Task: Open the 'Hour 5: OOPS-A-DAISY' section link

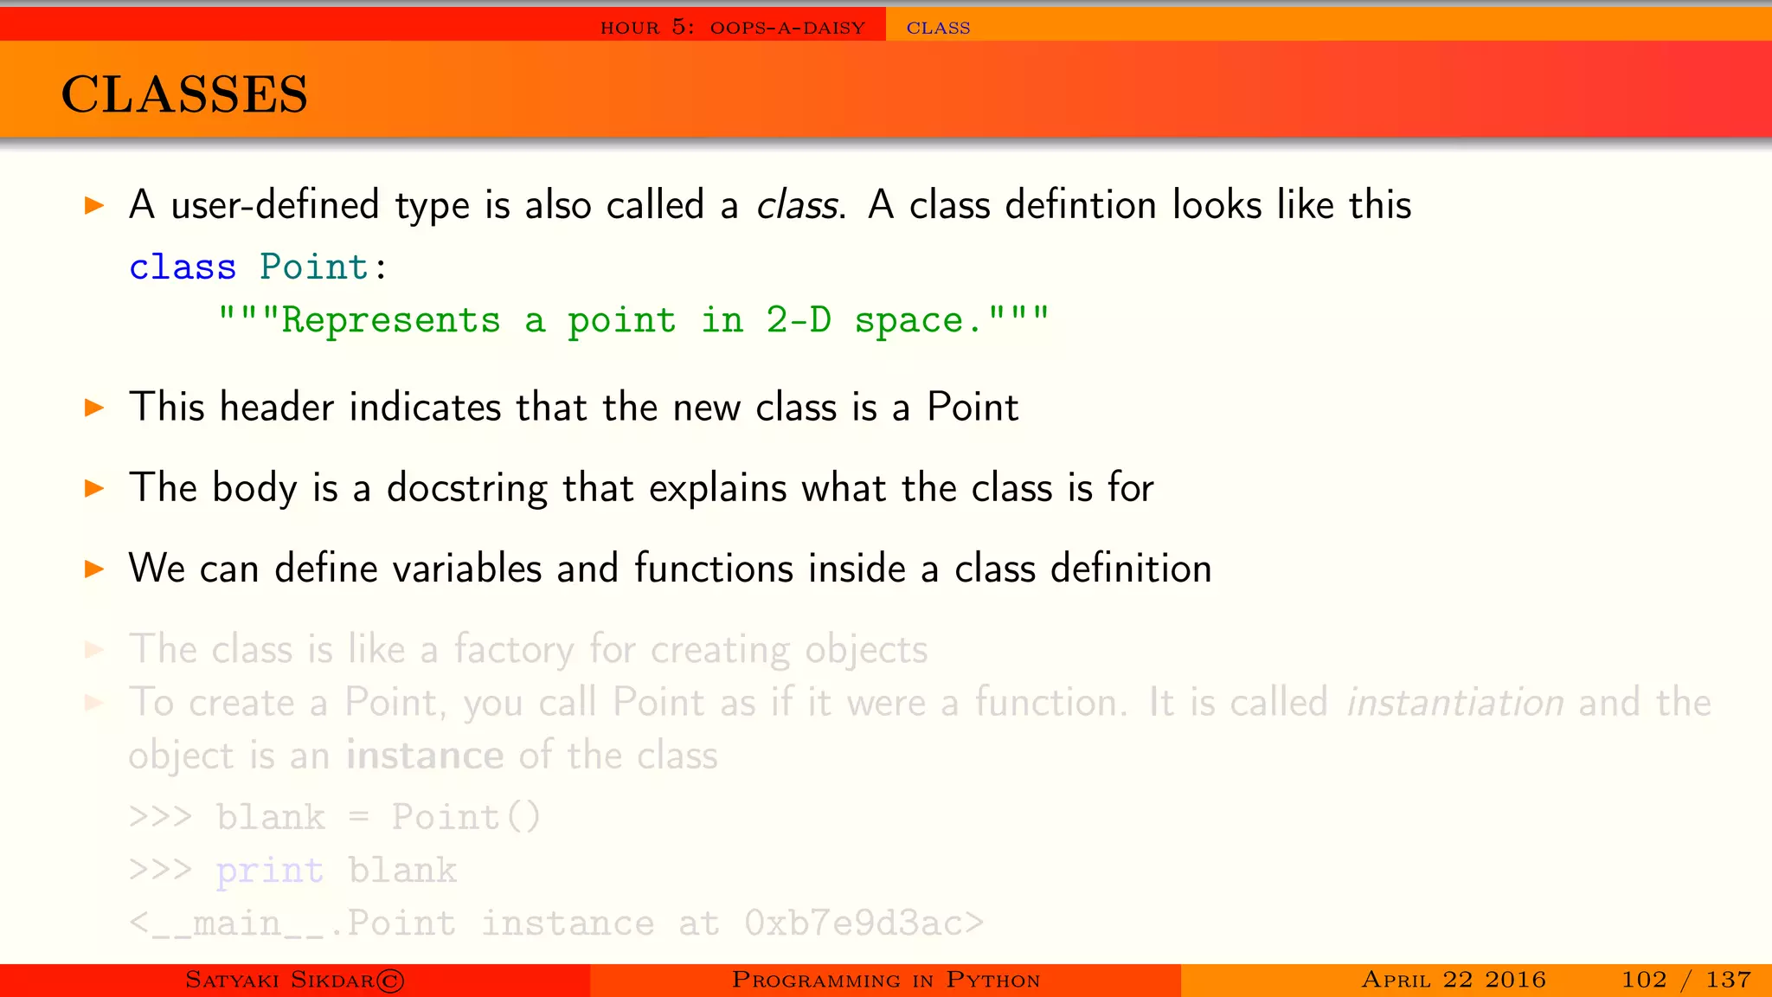Action: (733, 27)
